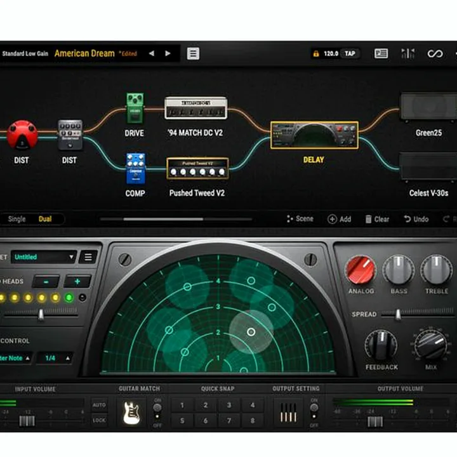
Task: Select the green DRIVE pedal
Action: click(135, 108)
